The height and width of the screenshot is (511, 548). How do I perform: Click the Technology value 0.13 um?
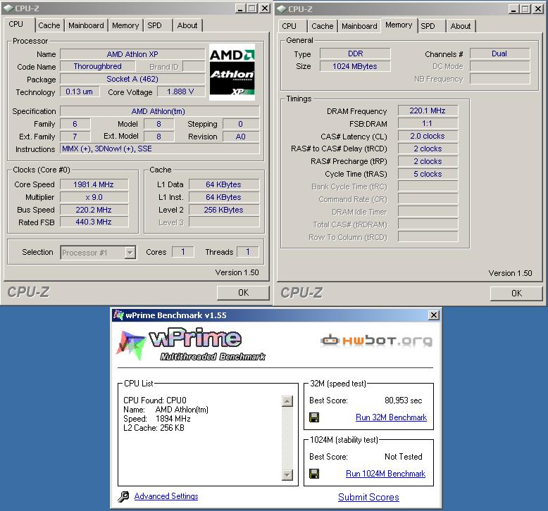(80, 92)
